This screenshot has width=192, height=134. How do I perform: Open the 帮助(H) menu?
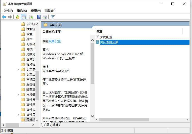(x=50, y=11)
